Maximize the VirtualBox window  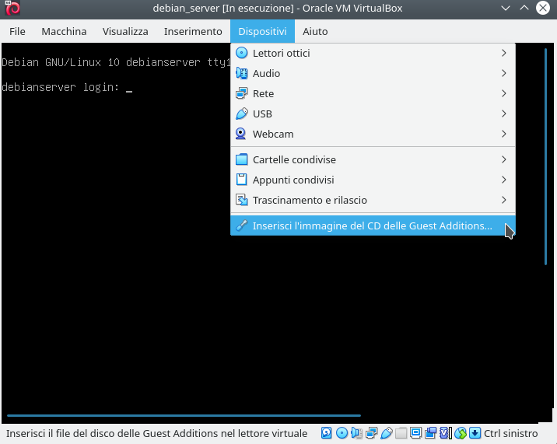pyautogui.click(x=524, y=8)
